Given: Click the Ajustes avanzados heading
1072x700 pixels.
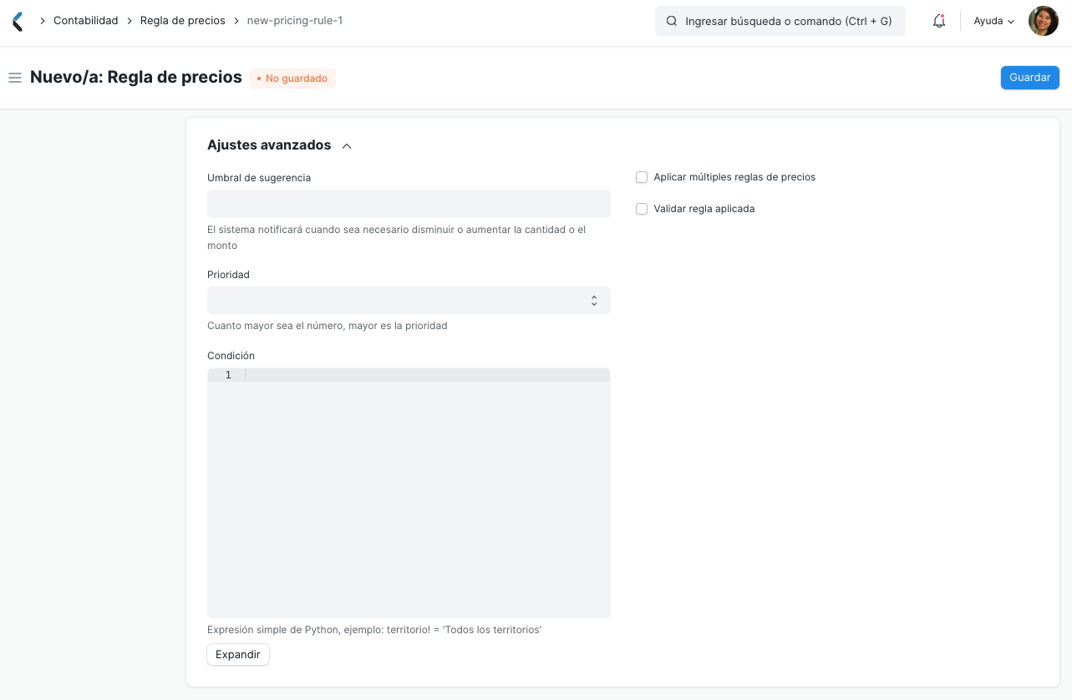Looking at the screenshot, I should (269, 145).
